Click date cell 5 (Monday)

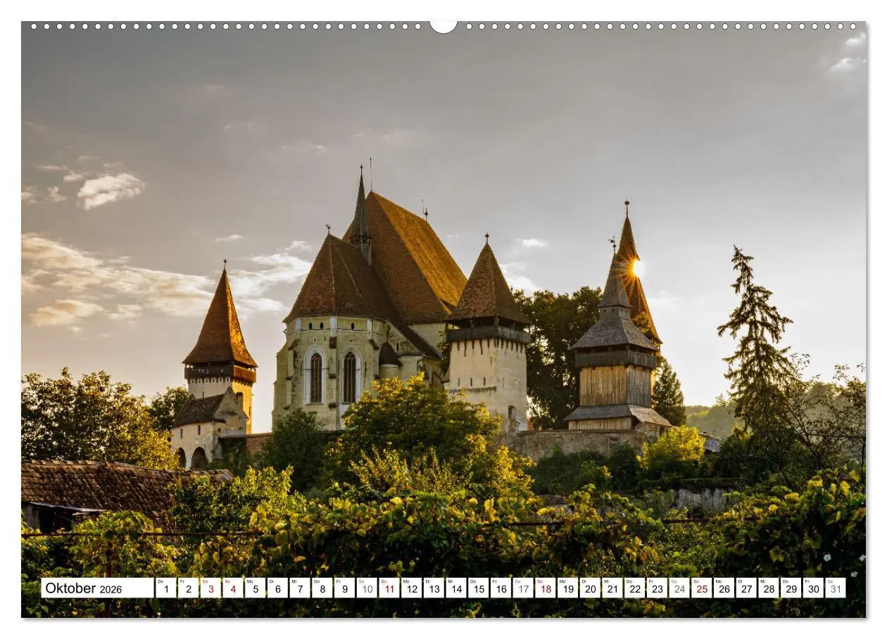click(255, 588)
